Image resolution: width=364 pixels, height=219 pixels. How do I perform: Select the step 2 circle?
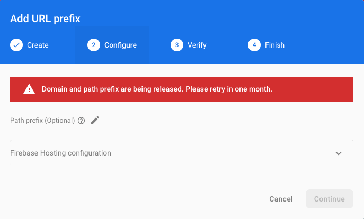(94, 45)
